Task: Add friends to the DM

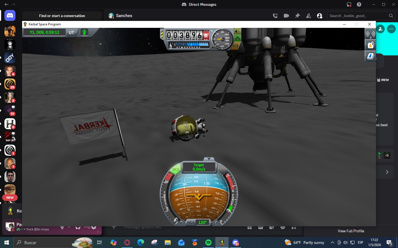Action: [308, 16]
